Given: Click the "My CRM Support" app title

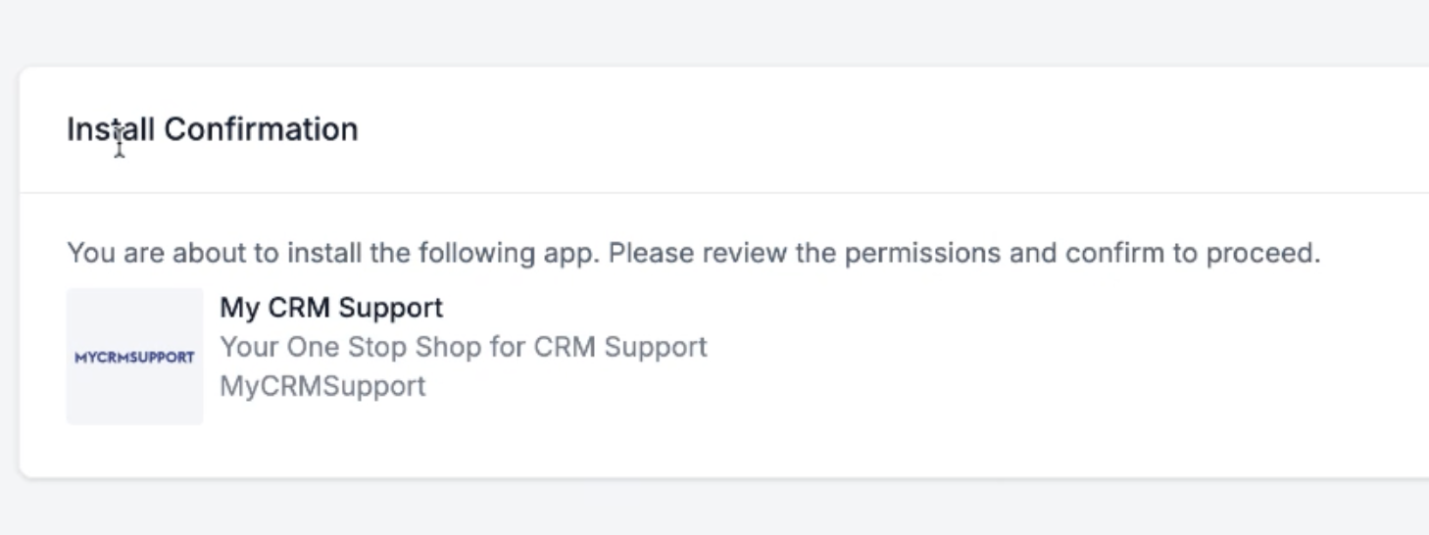Looking at the screenshot, I should point(330,308).
